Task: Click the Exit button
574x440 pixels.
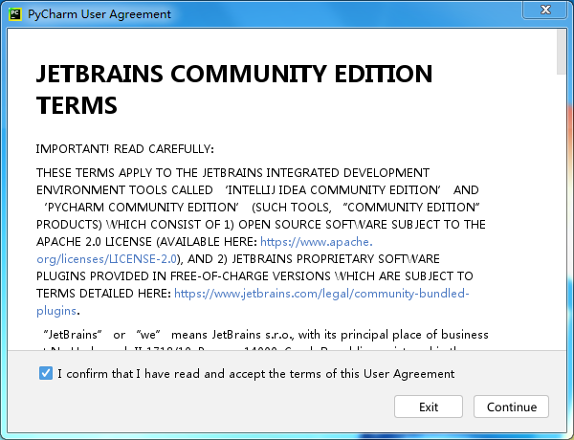Action: click(429, 407)
